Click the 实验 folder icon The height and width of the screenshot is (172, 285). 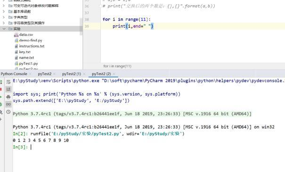coord(10,29)
